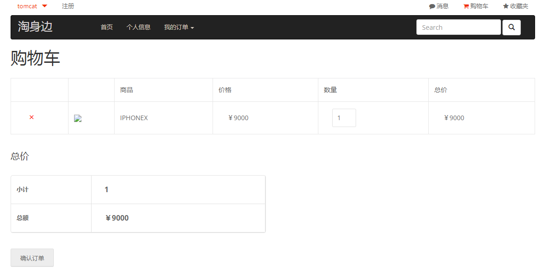Open 个人信息 profile page
The width and height of the screenshot is (559, 277).
(138, 28)
